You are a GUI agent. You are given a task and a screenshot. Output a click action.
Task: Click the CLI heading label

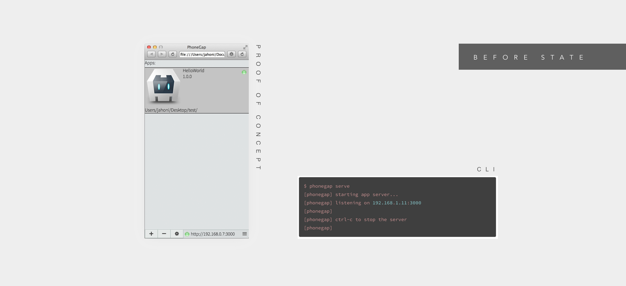[486, 169]
